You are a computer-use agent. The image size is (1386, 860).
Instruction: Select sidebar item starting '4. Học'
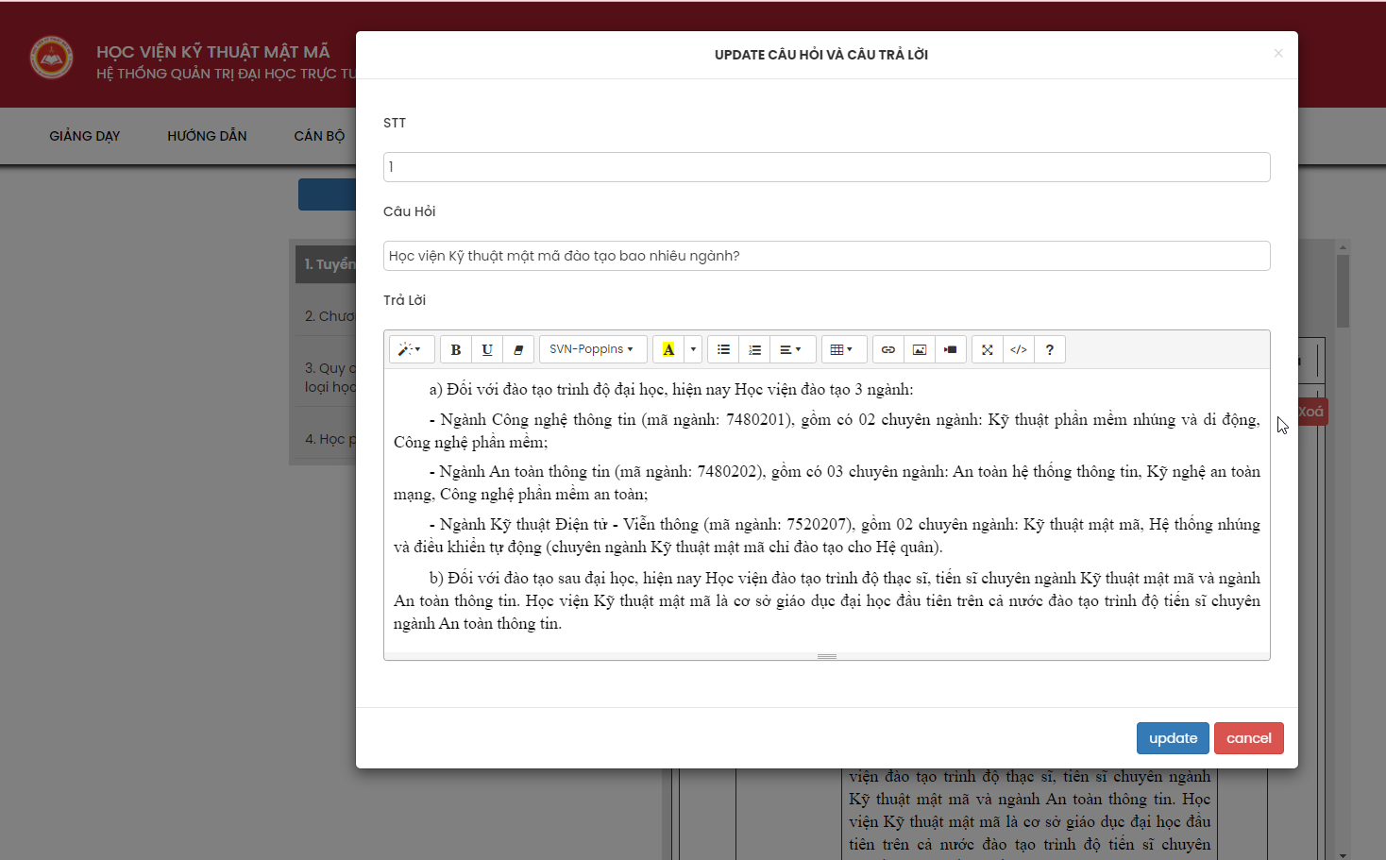pyautogui.click(x=326, y=439)
